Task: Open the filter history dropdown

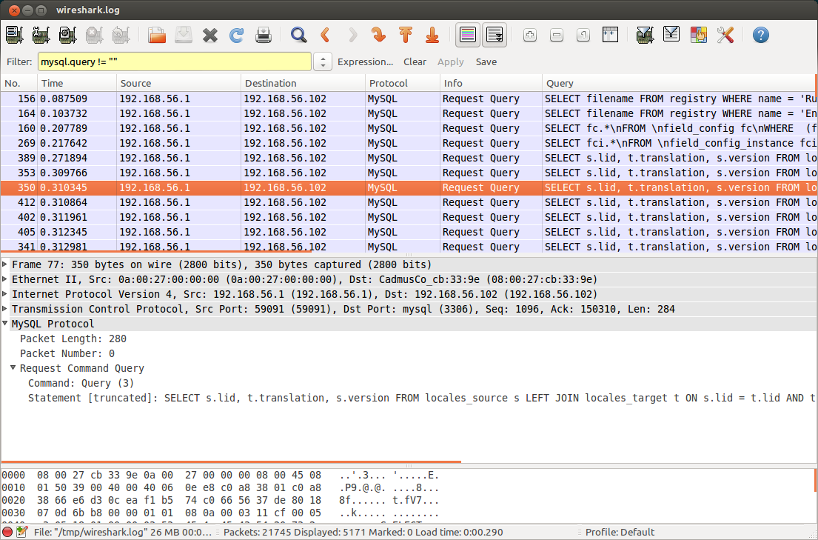Action: pos(323,61)
